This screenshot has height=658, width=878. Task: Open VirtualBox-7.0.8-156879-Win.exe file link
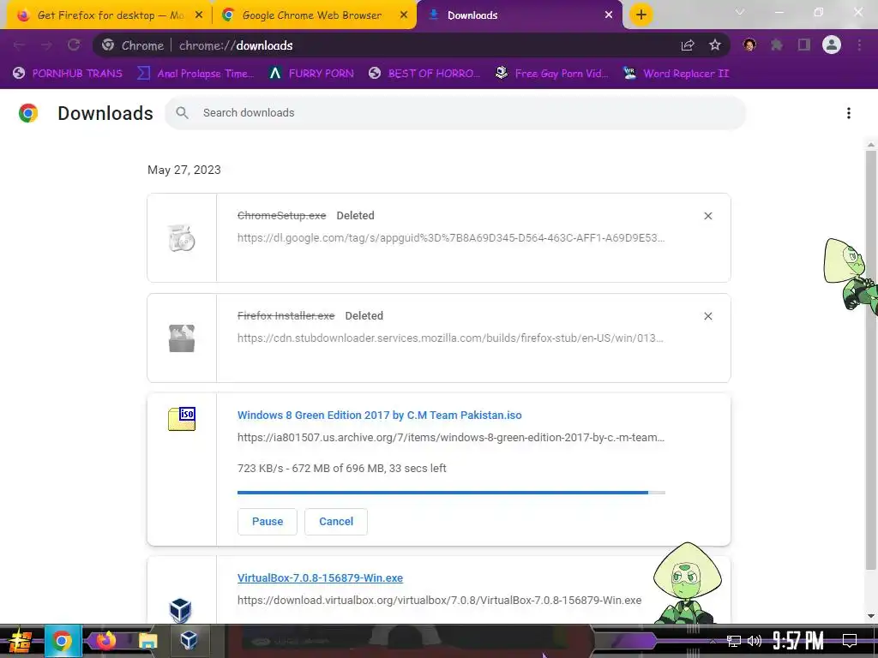[x=320, y=578]
